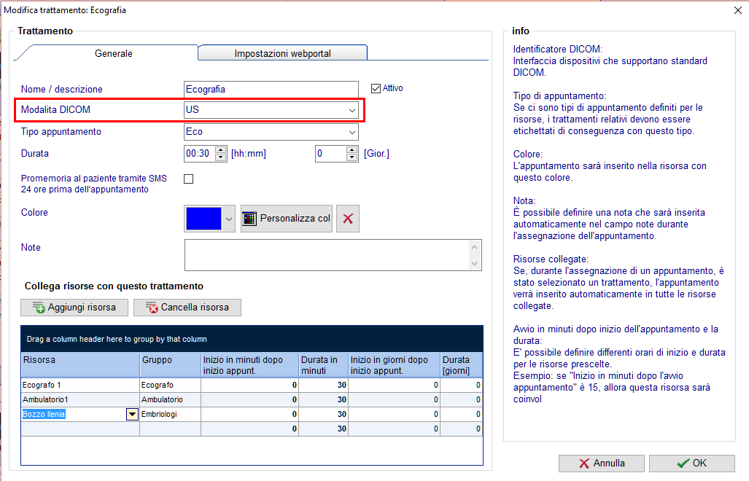Uncheck the Attivo checkbox

coord(376,88)
